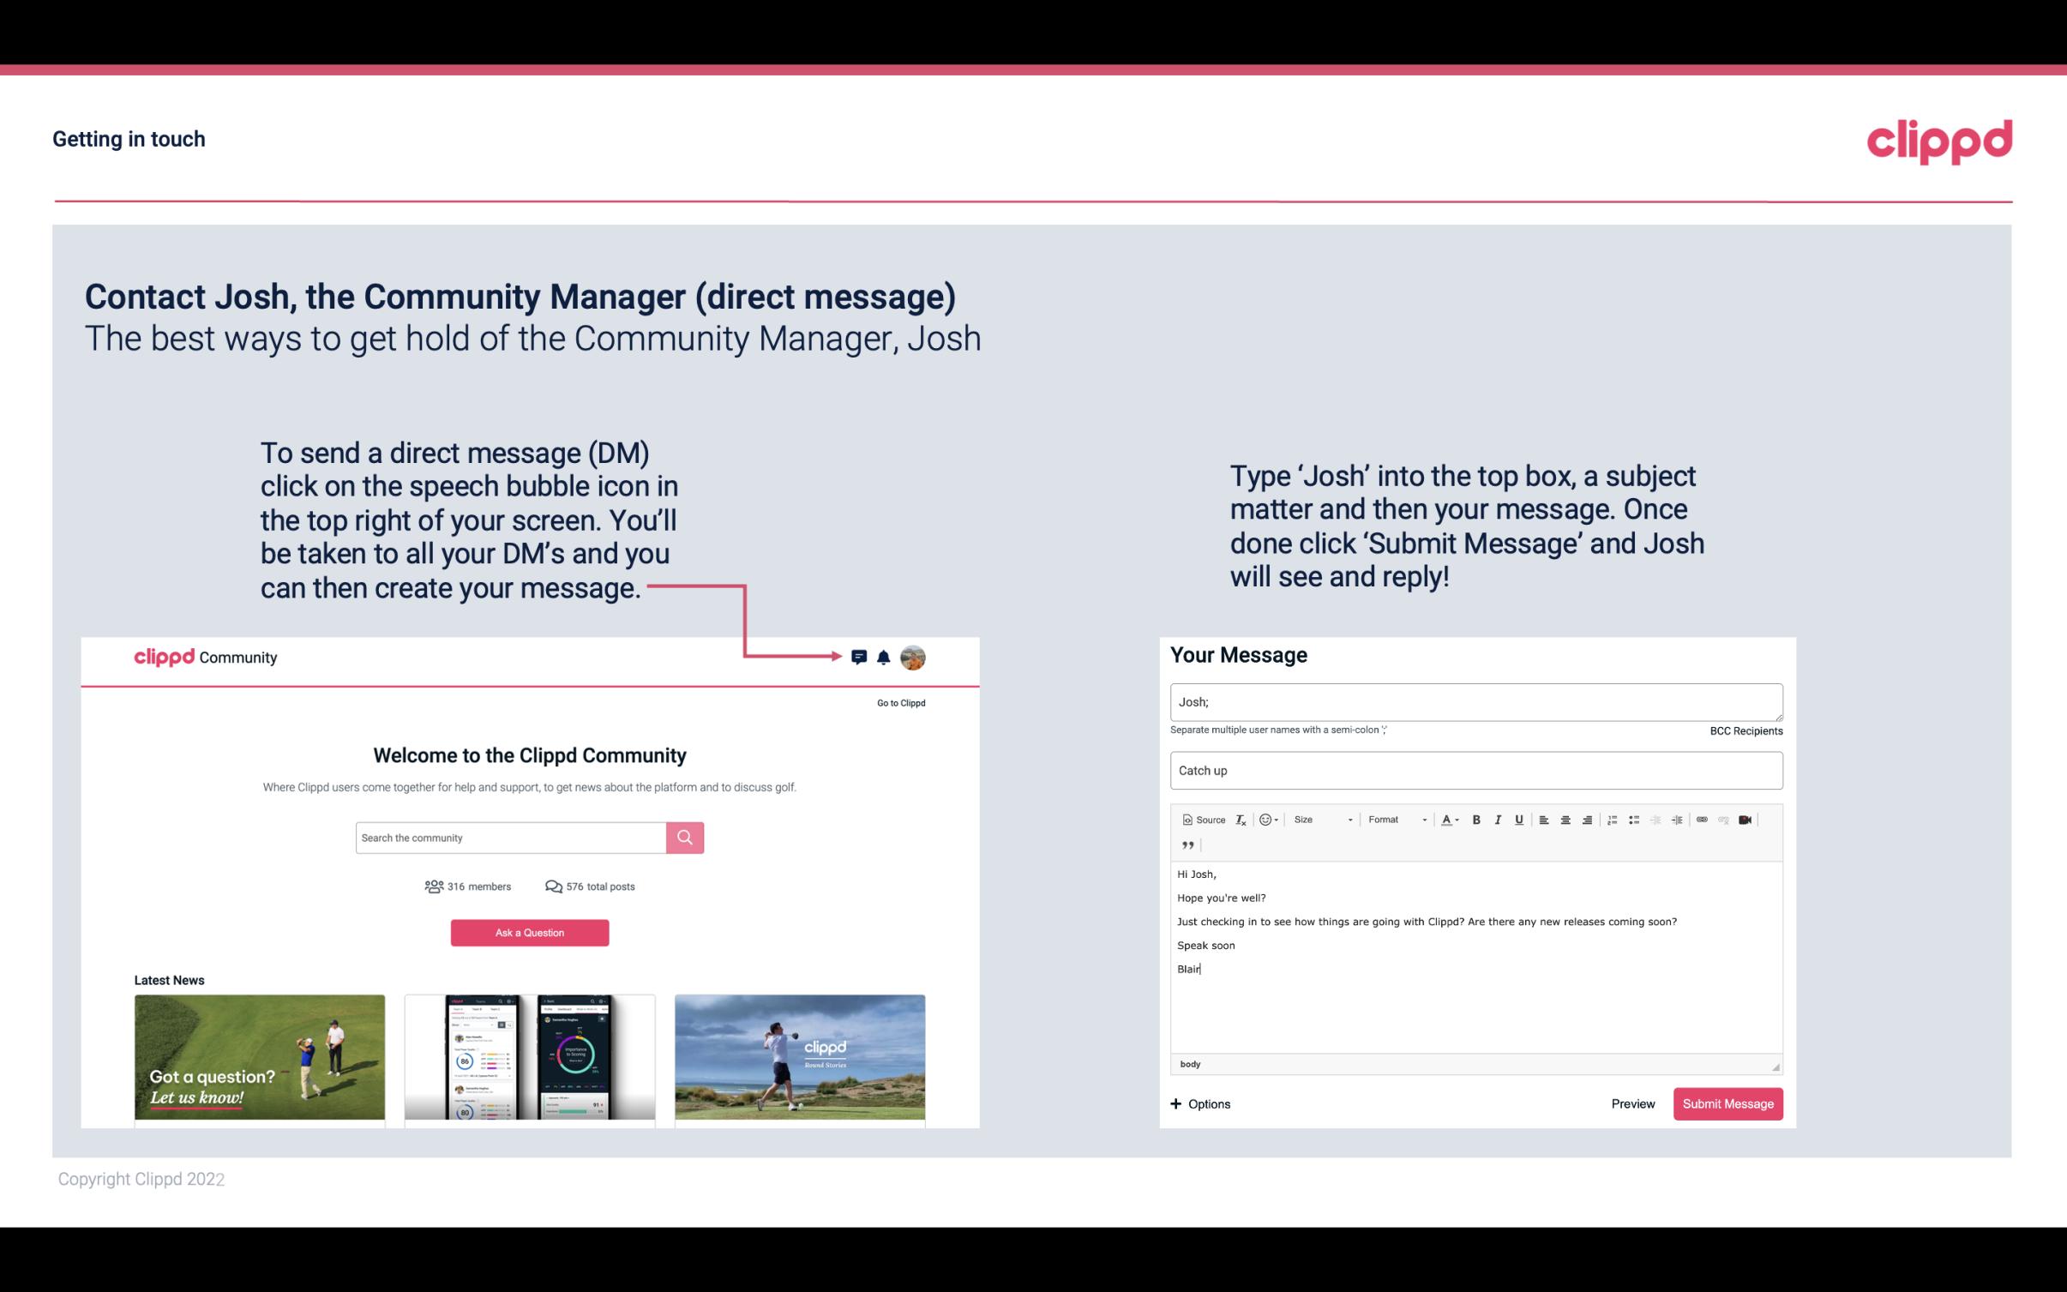The height and width of the screenshot is (1292, 2067).
Task: Click the blockquote quotation mark icon
Action: pyautogui.click(x=1186, y=847)
